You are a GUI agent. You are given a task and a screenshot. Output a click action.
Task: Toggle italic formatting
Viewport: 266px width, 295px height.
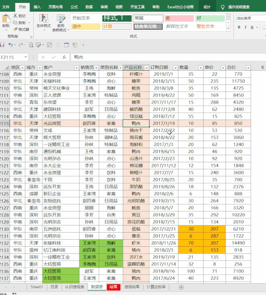(246, 27)
